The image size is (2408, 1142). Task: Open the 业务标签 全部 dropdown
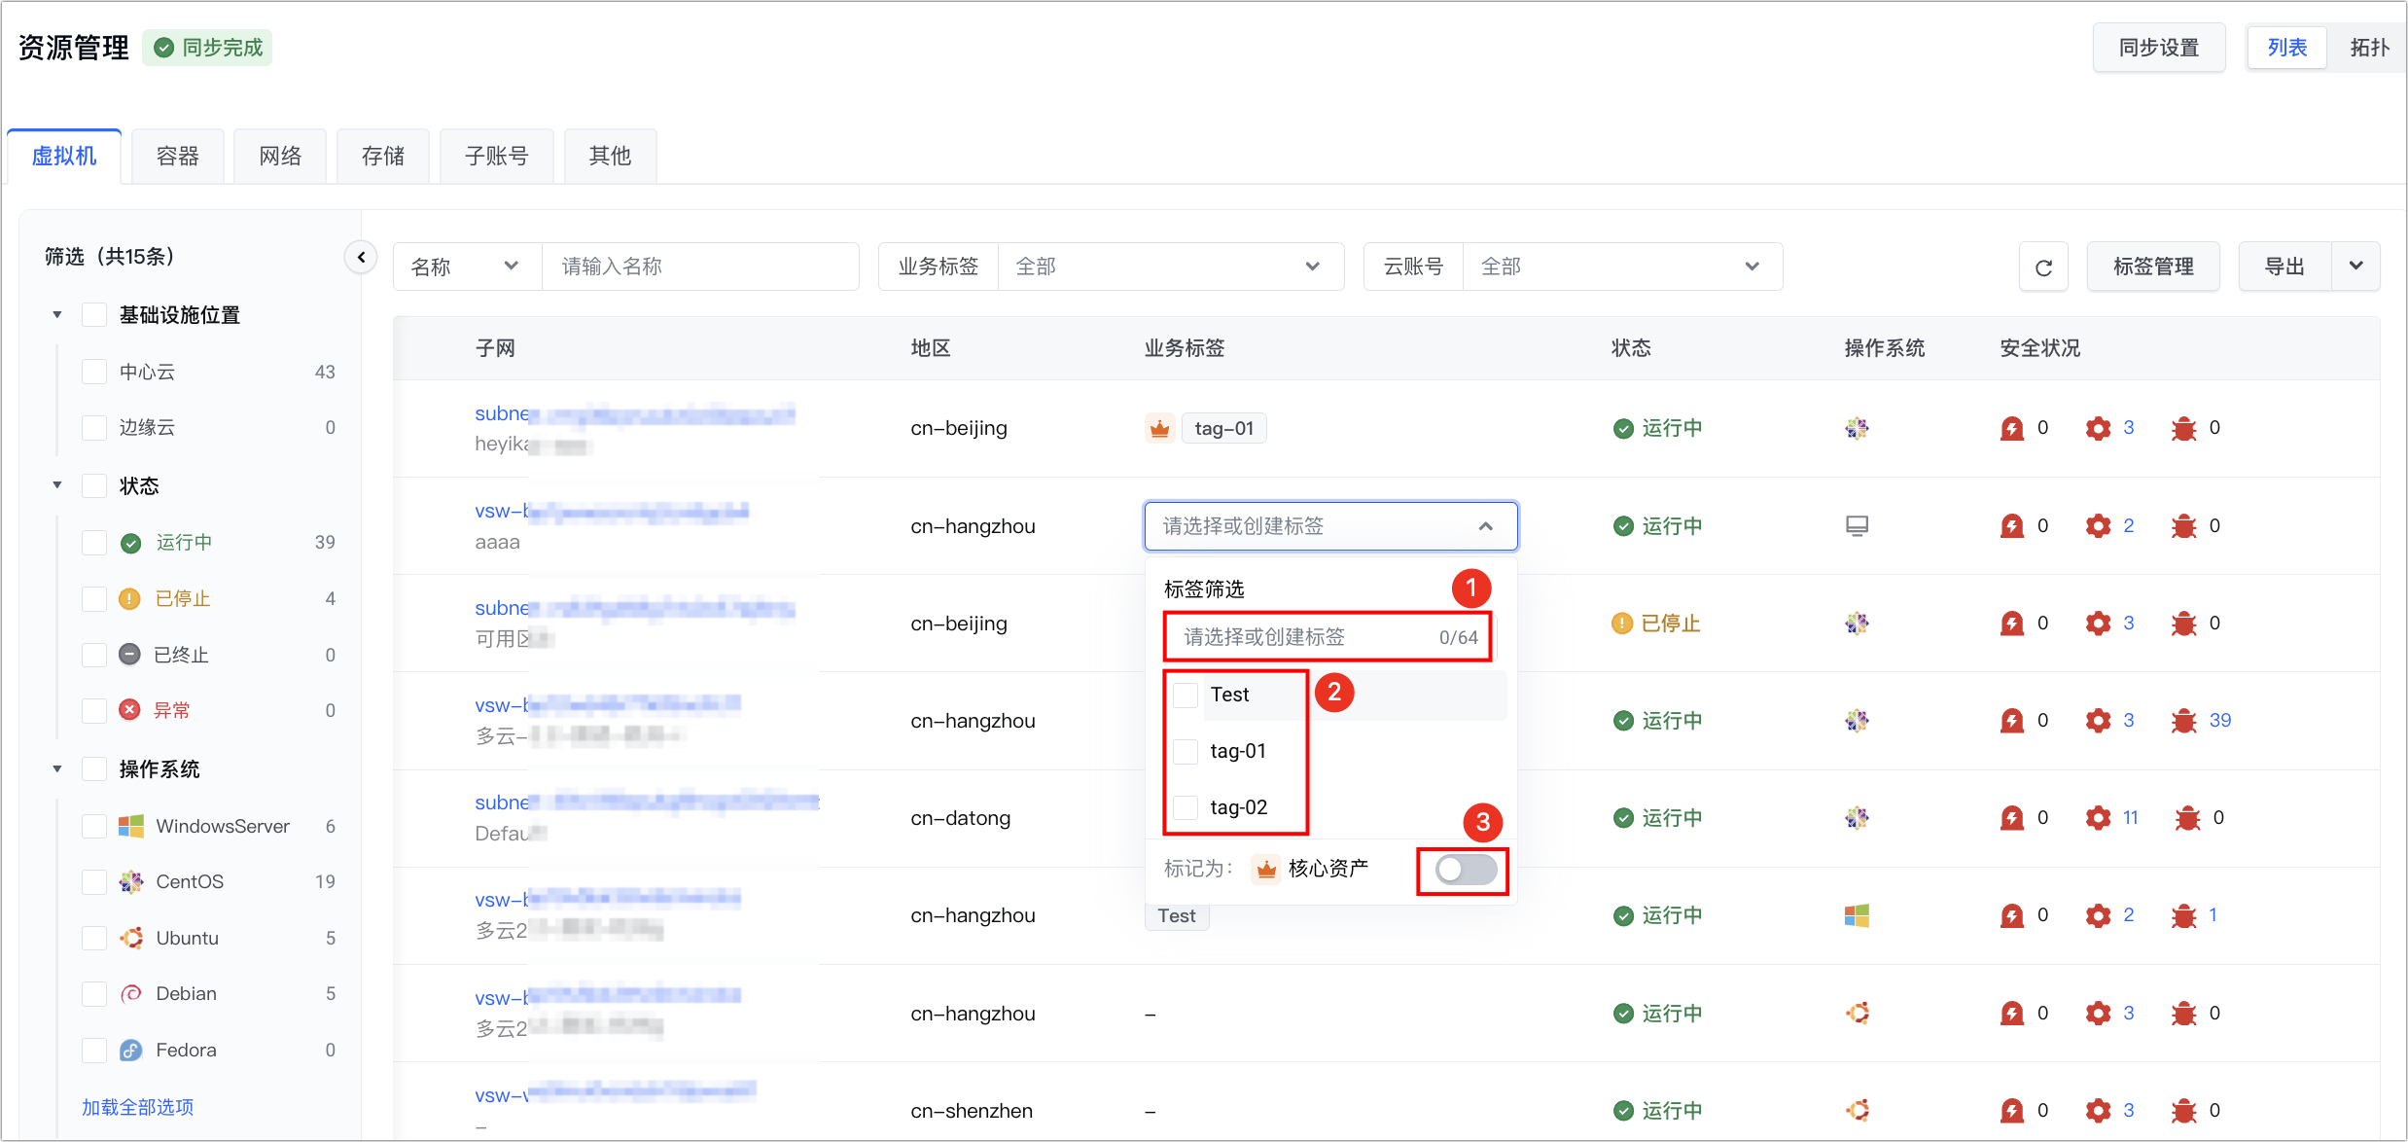click(x=1170, y=267)
